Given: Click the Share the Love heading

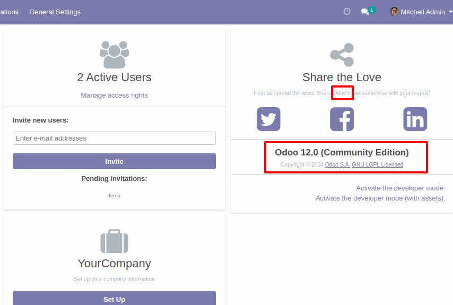Looking at the screenshot, I should tap(342, 77).
